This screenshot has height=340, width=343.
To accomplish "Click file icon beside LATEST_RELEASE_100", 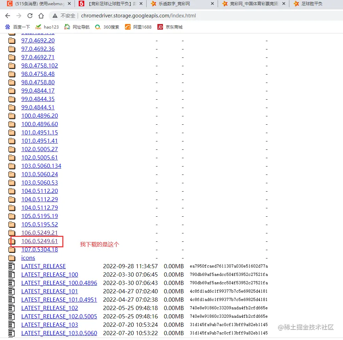I will pyautogui.click(x=11, y=275).
